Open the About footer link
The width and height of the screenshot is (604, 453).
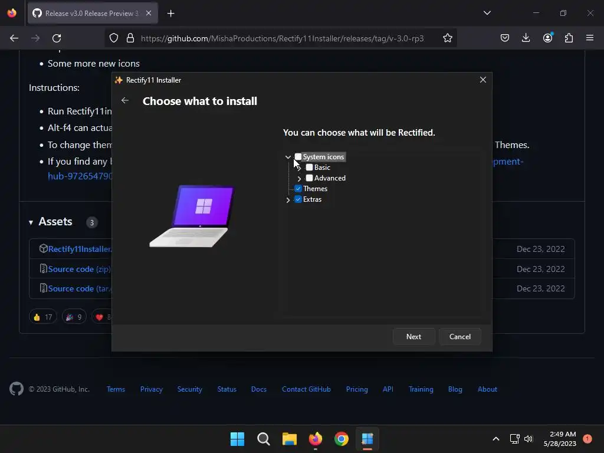[x=487, y=389]
